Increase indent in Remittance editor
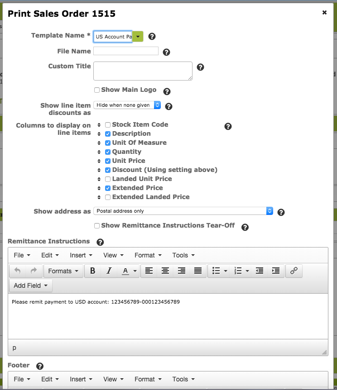337x390 pixels. pos(276,271)
